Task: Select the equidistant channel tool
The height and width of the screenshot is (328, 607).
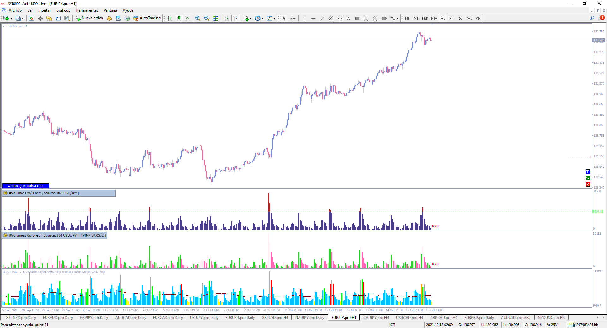Action: point(331,18)
